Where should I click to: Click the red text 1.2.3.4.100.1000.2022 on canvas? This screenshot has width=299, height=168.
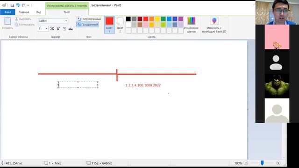pyautogui.click(x=143, y=85)
